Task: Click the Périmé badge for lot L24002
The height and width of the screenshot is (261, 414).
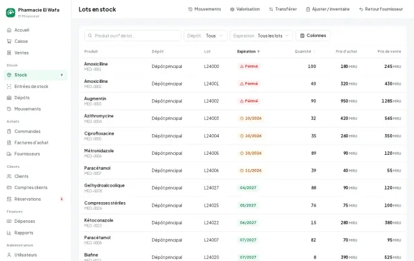Action: 248,101
